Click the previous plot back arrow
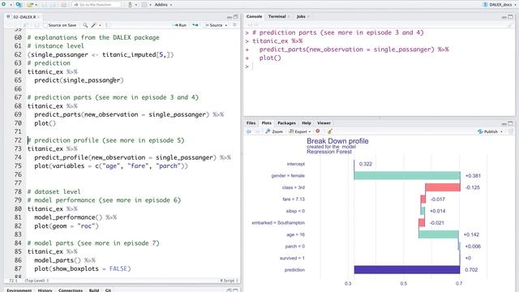The width and height of the screenshot is (519, 292). (249, 131)
